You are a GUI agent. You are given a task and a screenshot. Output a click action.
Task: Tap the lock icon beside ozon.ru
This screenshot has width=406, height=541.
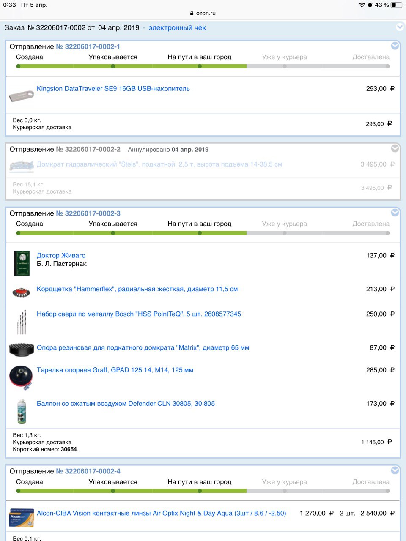192,13
